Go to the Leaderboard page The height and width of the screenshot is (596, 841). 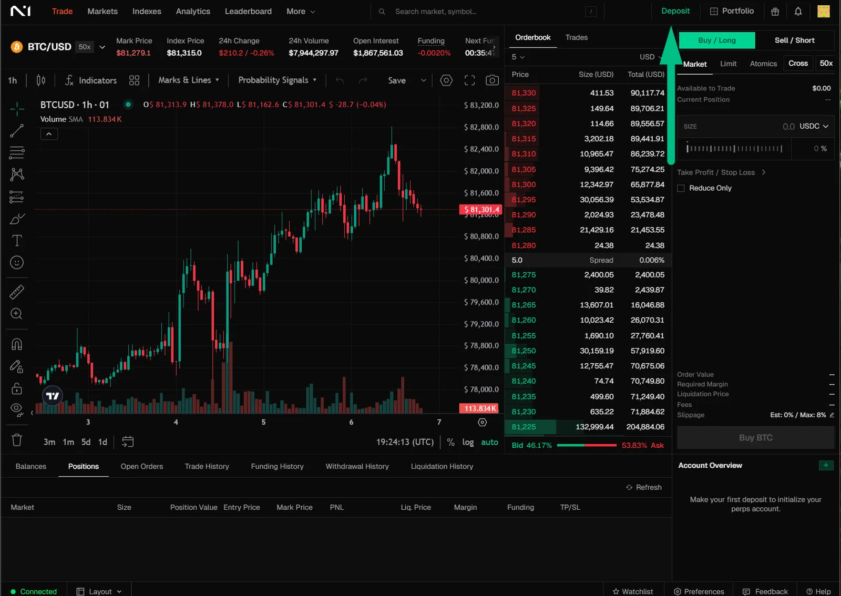point(248,12)
